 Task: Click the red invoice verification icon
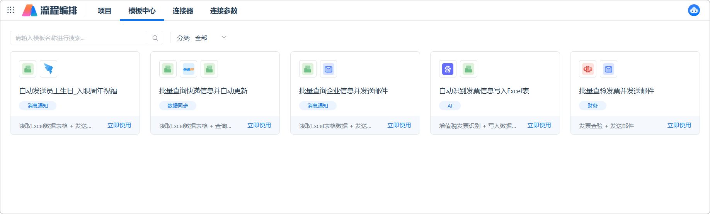tap(587, 69)
